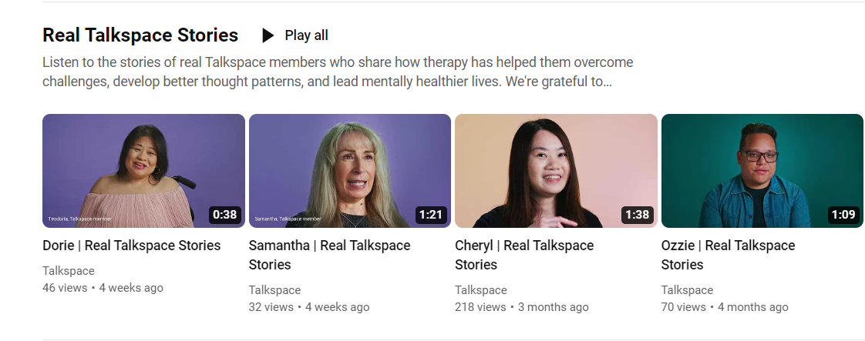Viewport: 865px width, 341px height.
Task: Click the Dorie | Real Talkspace Stories title
Action: click(131, 246)
